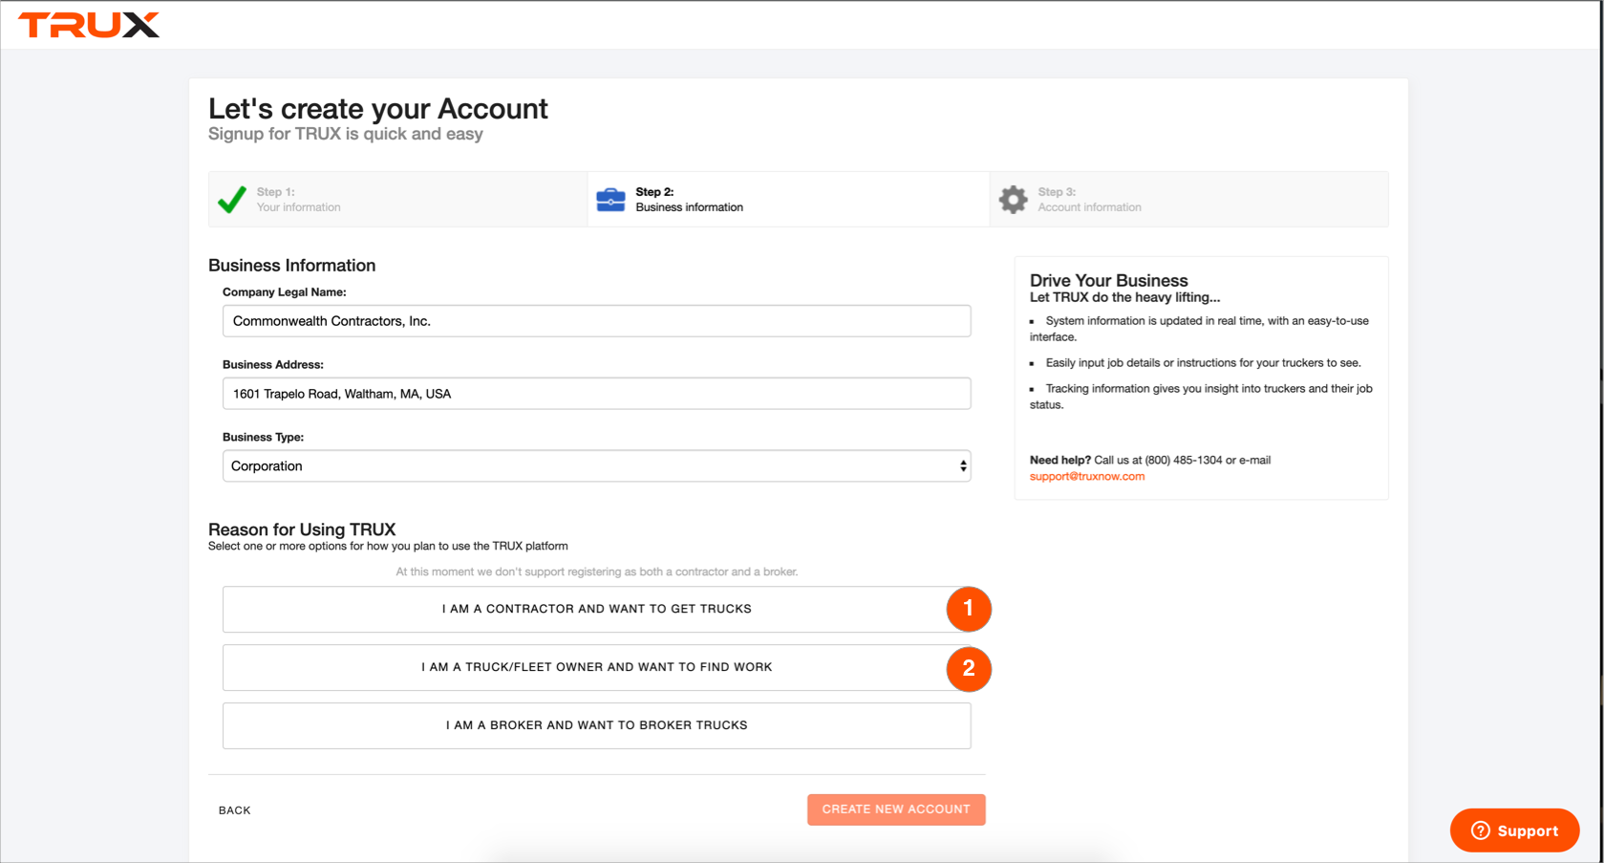The width and height of the screenshot is (1604, 863).
Task: Click the 'Reason for Using TRUX' heading
Action: (302, 529)
